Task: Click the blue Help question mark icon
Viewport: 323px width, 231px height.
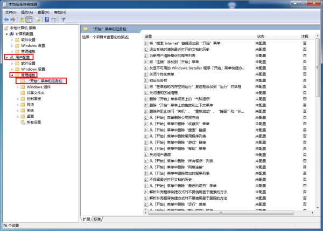Action: tap(47, 19)
